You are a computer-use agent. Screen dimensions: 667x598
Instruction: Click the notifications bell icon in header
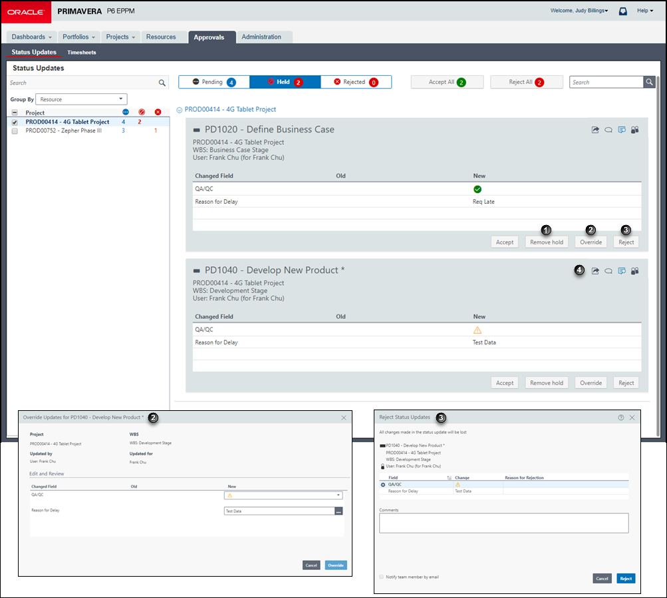pos(622,11)
